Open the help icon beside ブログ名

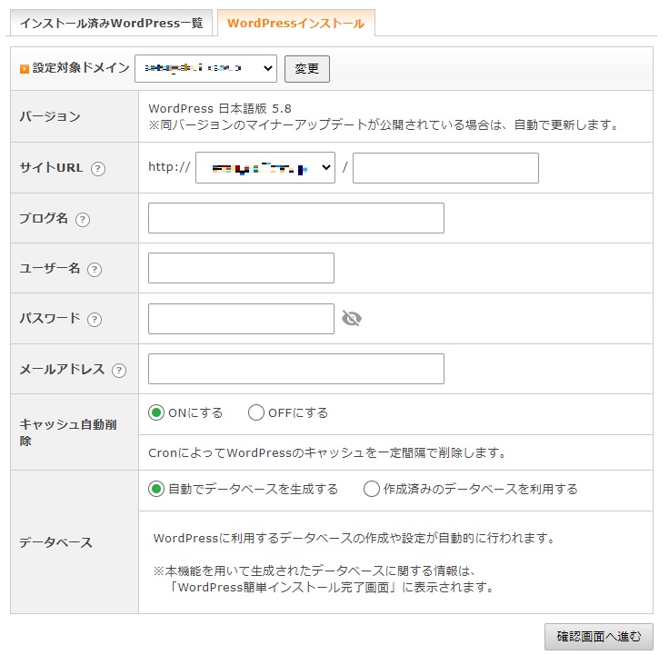pyautogui.click(x=83, y=219)
